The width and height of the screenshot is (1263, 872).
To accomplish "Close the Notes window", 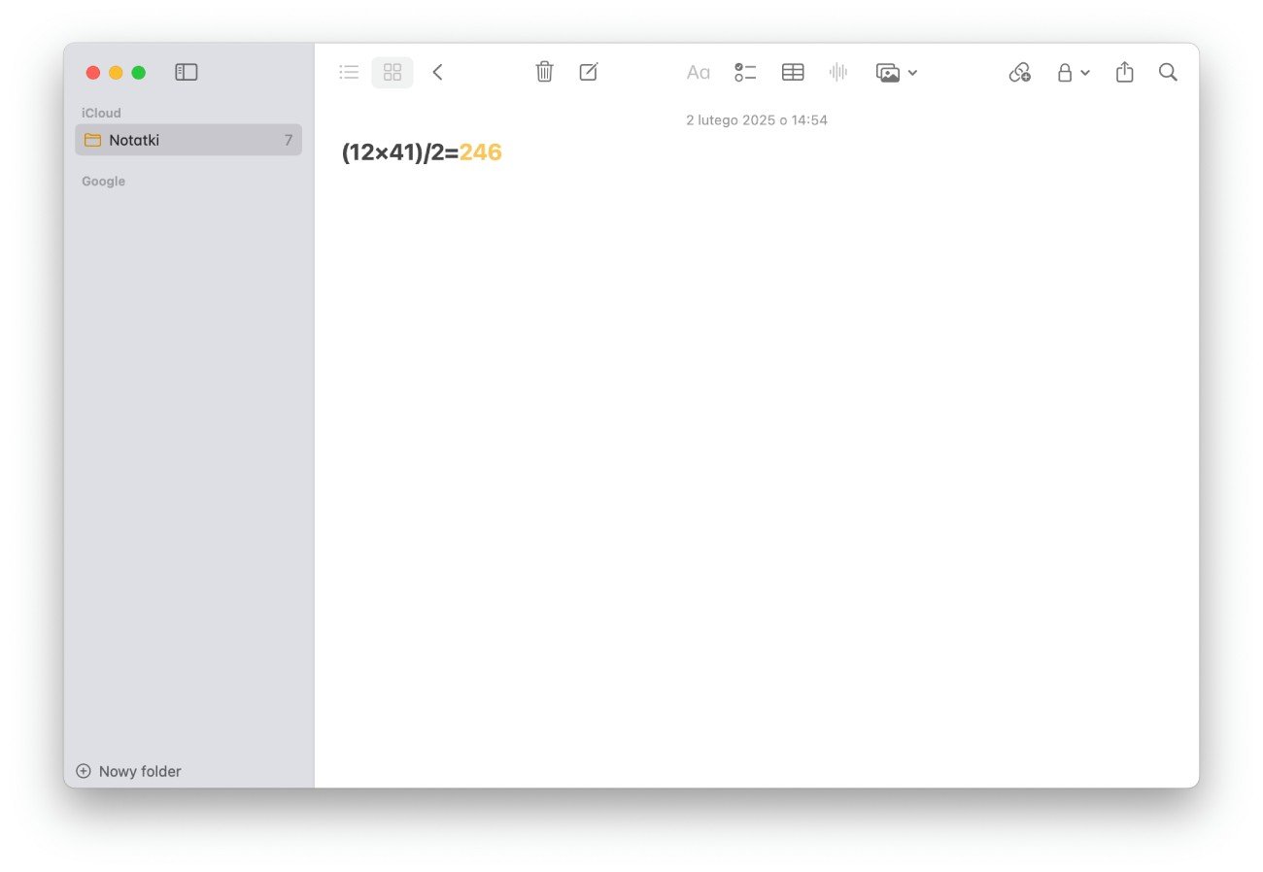I will pos(93,73).
